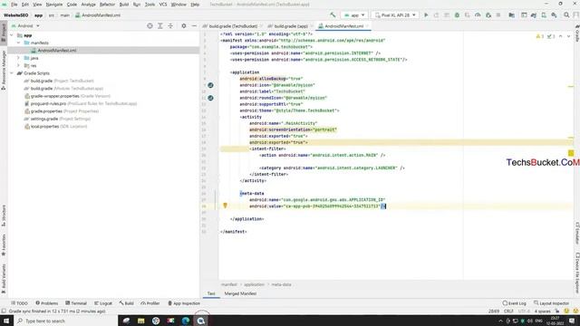Viewport: 580px width, 326px height.
Task: Click the gutter icon beside android:roundIcon line
Action: (x=210, y=98)
